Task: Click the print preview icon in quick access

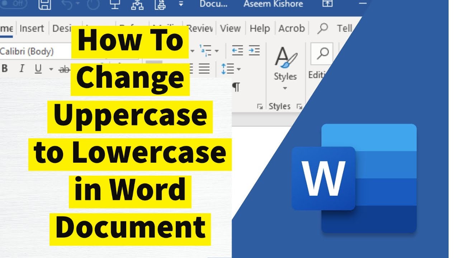Action: click(160, 4)
